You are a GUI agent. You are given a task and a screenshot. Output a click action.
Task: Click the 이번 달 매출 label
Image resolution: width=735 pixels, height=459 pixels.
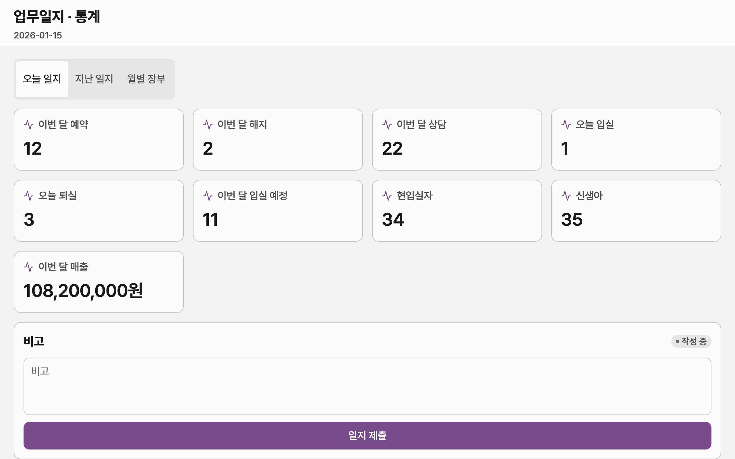click(x=63, y=267)
